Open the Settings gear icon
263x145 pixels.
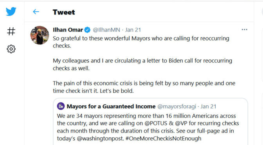click(x=11, y=49)
